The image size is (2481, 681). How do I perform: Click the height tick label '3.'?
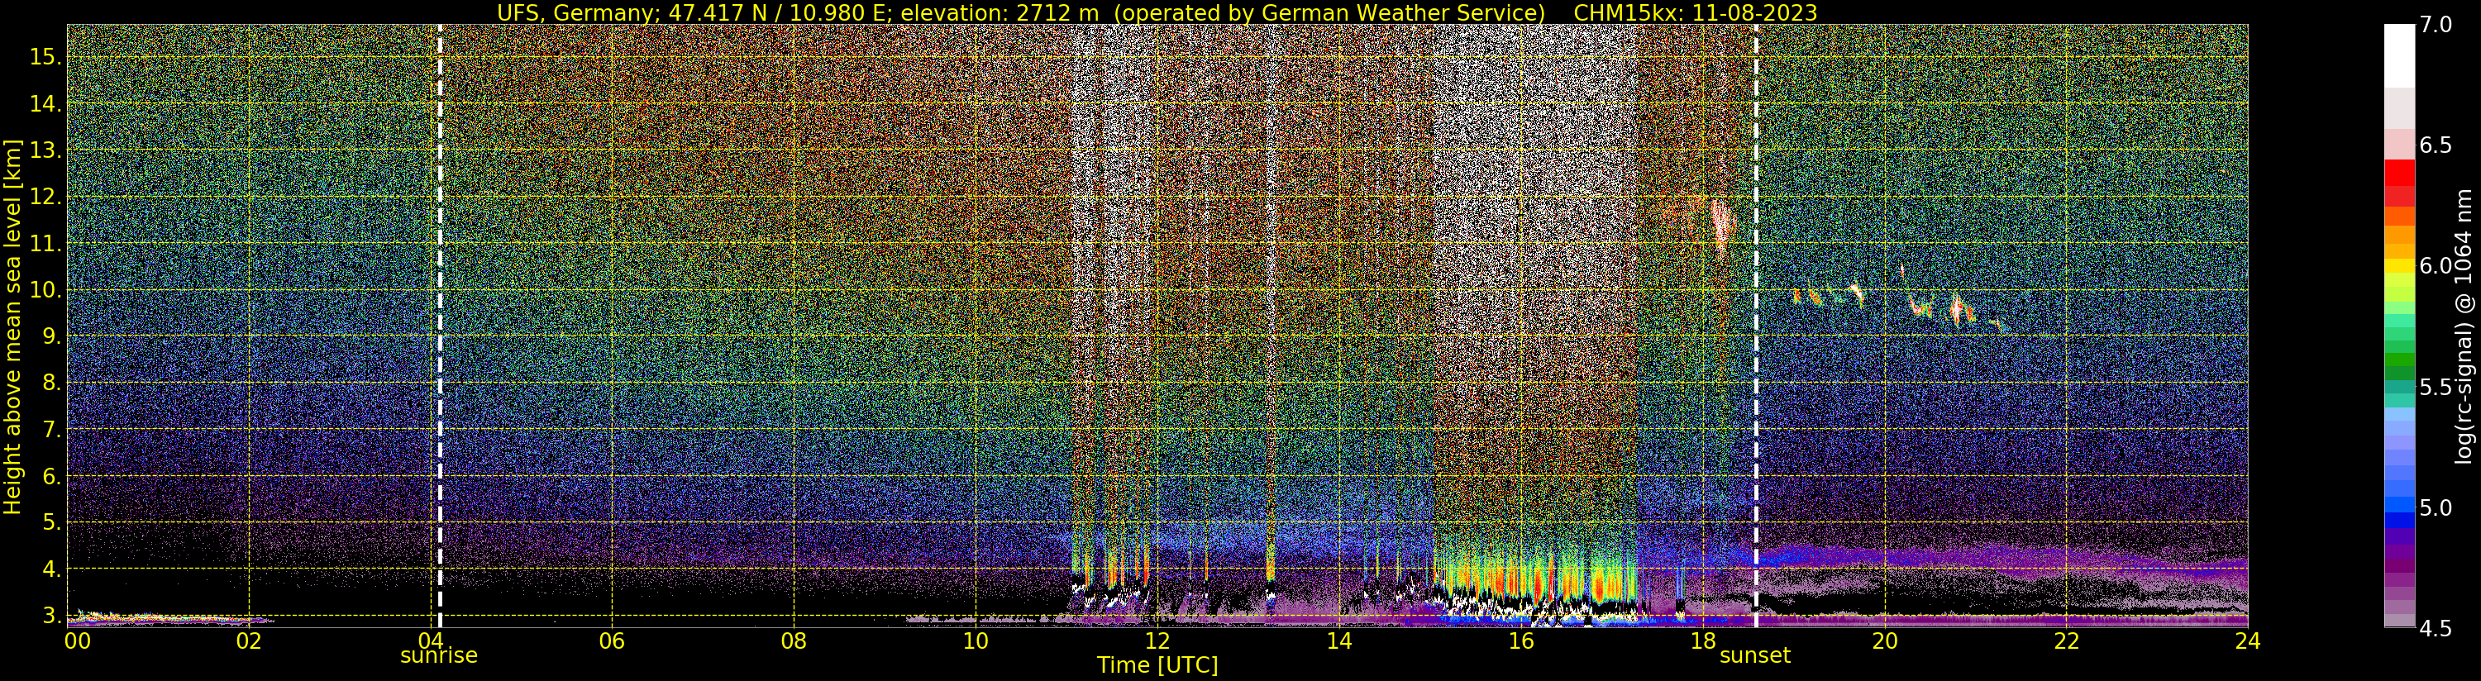pos(52,617)
